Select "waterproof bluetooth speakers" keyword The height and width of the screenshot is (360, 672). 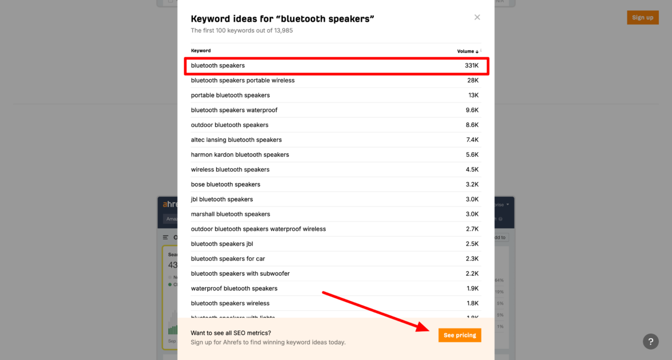(x=234, y=288)
